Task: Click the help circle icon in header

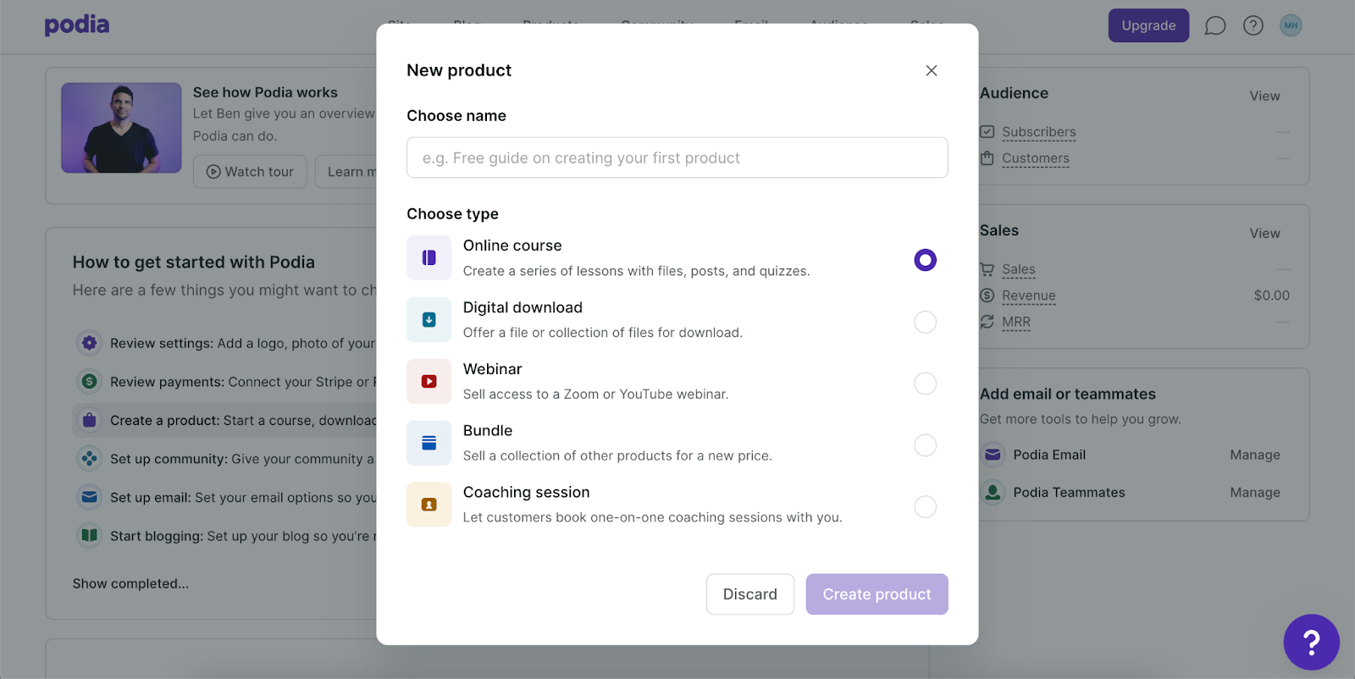Action: (1253, 26)
